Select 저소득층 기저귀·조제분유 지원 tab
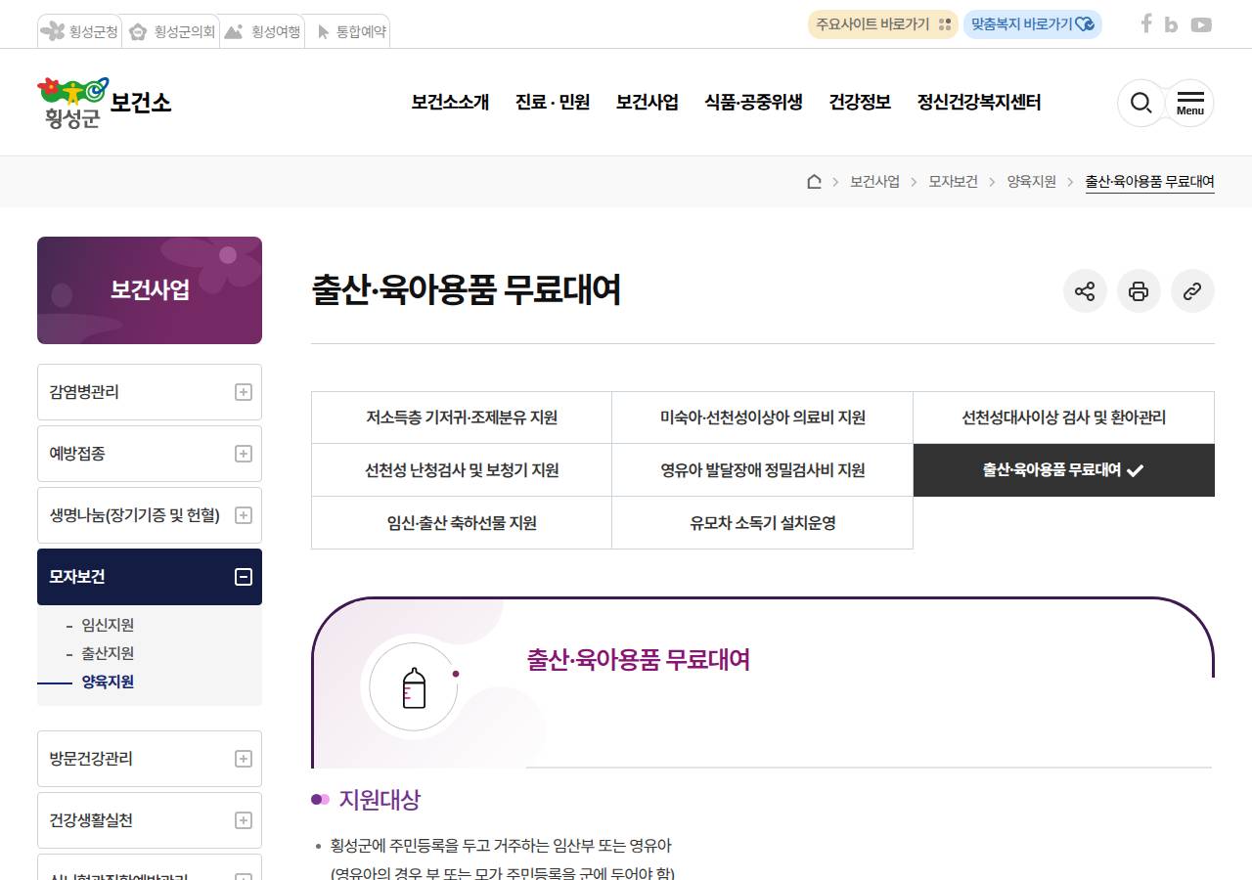1252x880 pixels. pyautogui.click(x=462, y=418)
